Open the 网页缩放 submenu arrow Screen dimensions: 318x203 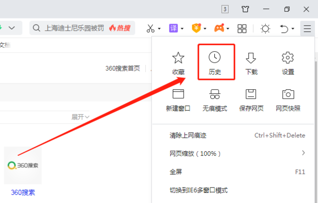tap(303, 153)
